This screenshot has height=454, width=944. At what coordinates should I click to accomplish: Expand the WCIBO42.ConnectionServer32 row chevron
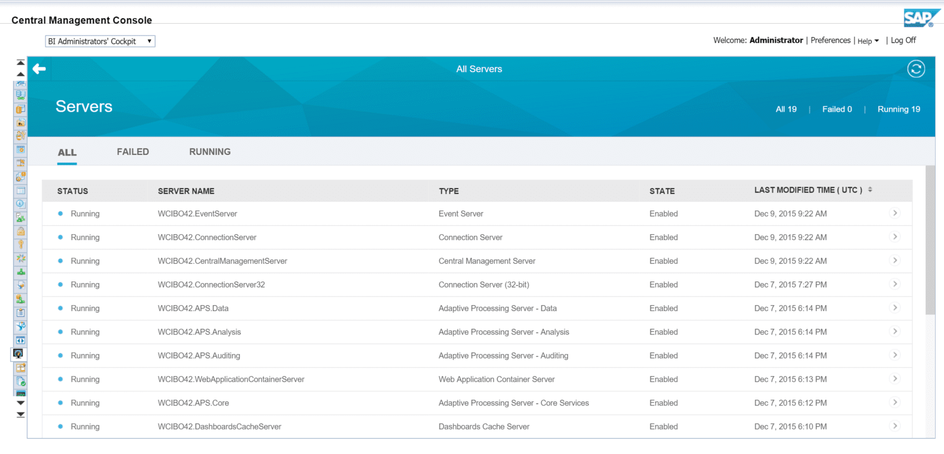pyautogui.click(x=895, y=284)
